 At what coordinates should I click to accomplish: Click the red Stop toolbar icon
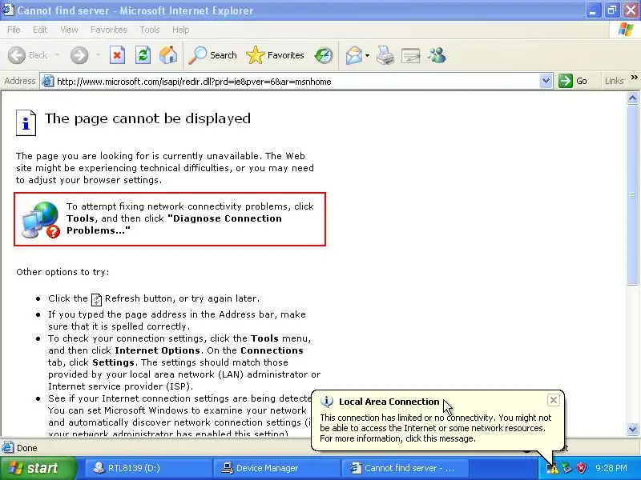pos(117,55)
